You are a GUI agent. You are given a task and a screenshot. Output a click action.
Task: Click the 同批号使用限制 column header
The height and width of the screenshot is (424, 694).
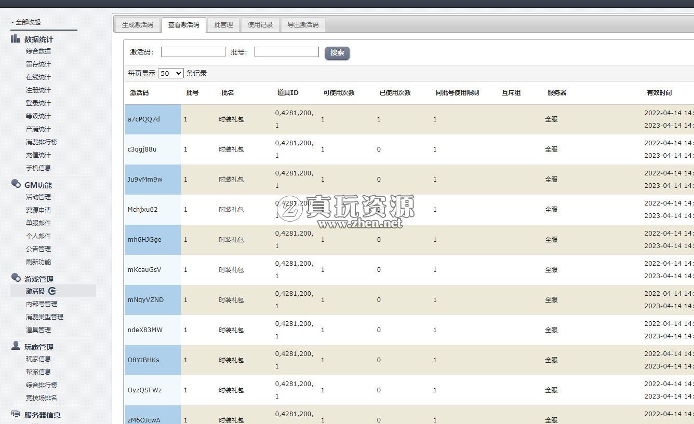click(x=457, y=93)
